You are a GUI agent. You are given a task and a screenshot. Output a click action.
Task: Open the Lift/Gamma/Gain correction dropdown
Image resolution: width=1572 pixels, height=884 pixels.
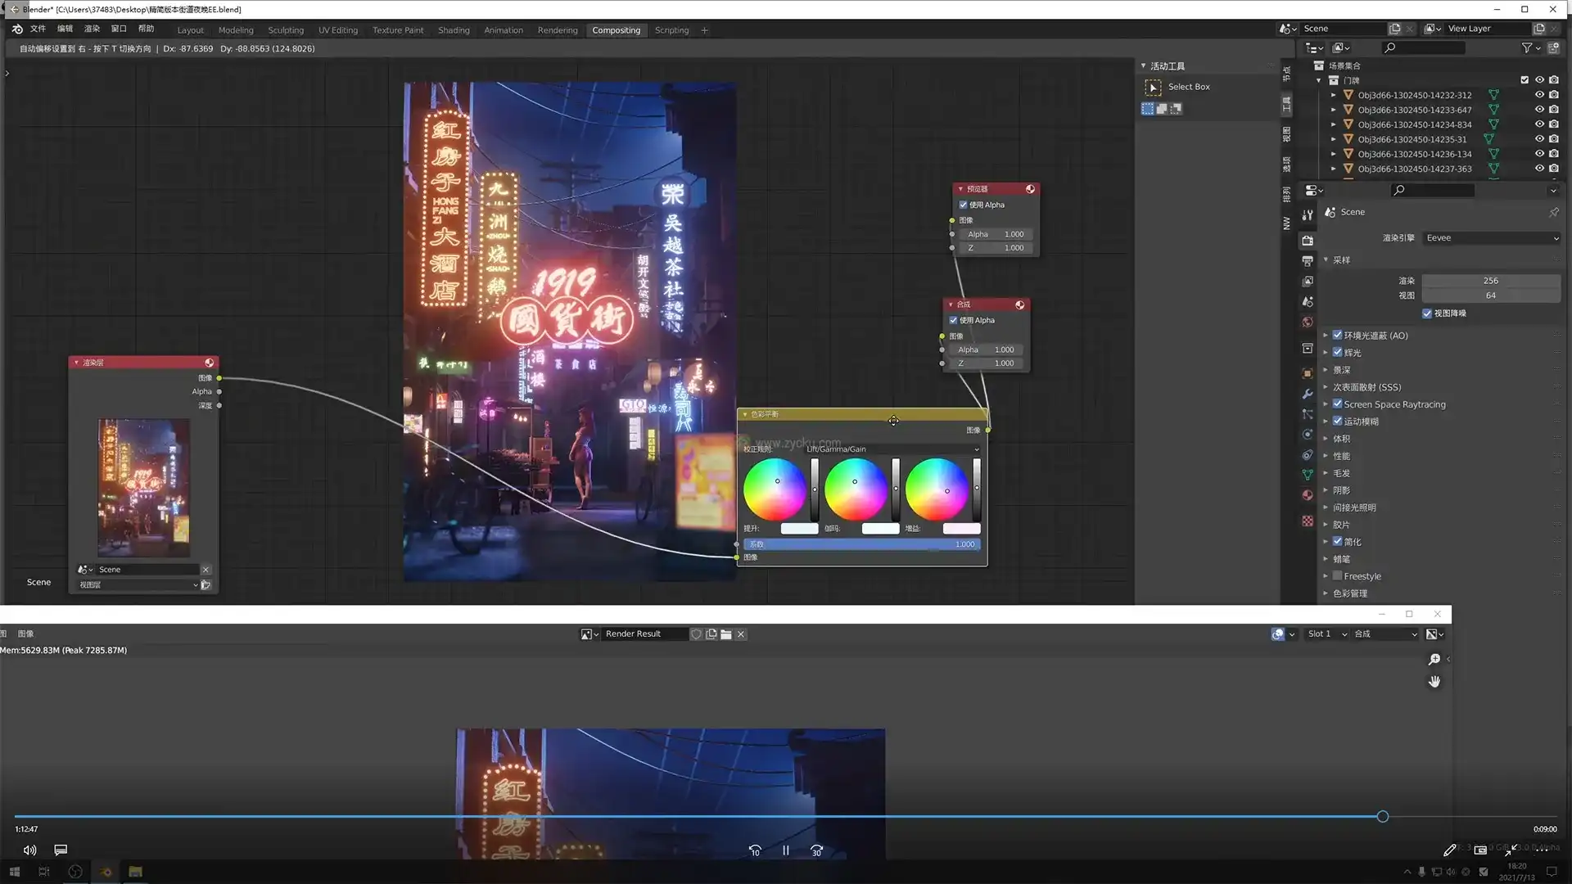click(x=892, y=449)
